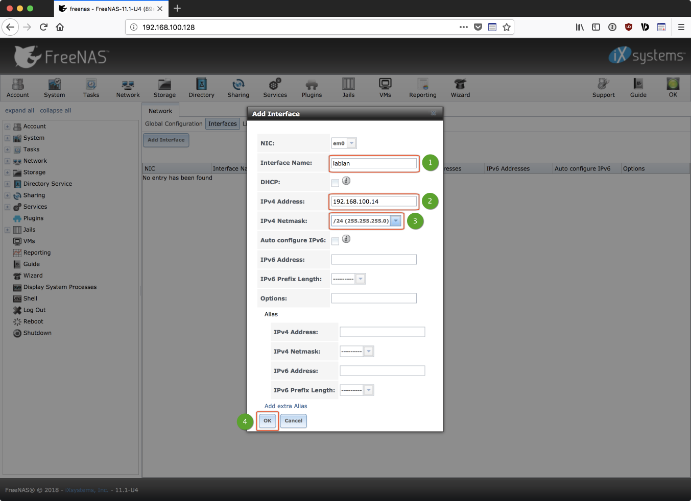Switch to the Global Configuration tab

(174, 124)
